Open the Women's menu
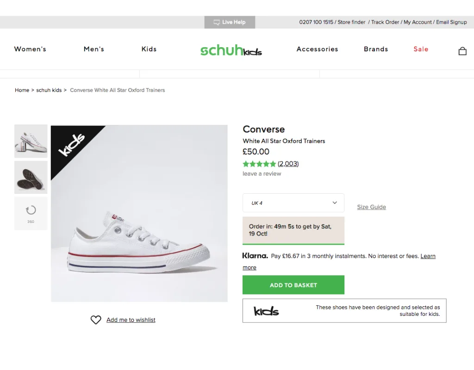This screenshot has width=474, height=370. click(x=30, y=49)
